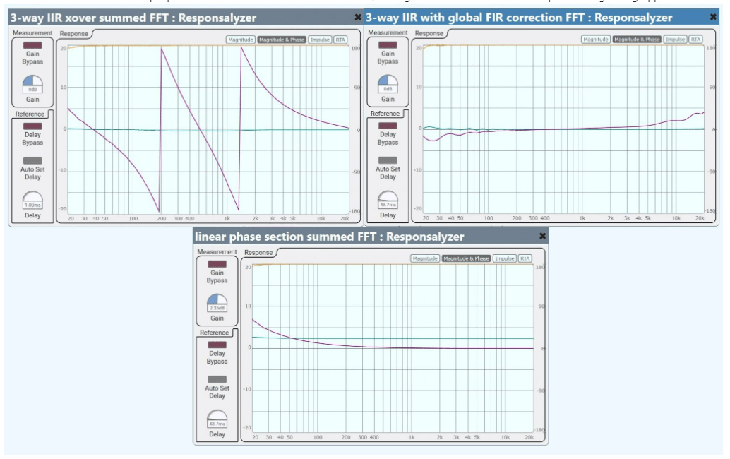This screenshot has width=730, height=459.
Task: Select Magnitude & Phase in global FIR correction window
Action: click(x=637, y=40)
